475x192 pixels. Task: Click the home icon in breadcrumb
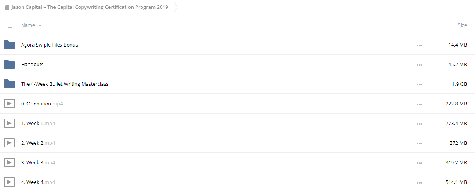[x=7, y=7]
